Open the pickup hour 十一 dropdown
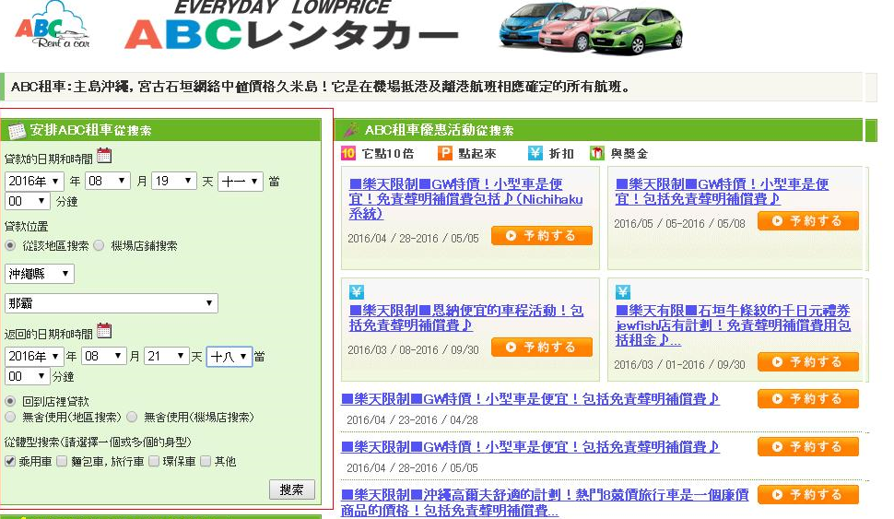This screenshot has width=894, height=519. (240, 182)
